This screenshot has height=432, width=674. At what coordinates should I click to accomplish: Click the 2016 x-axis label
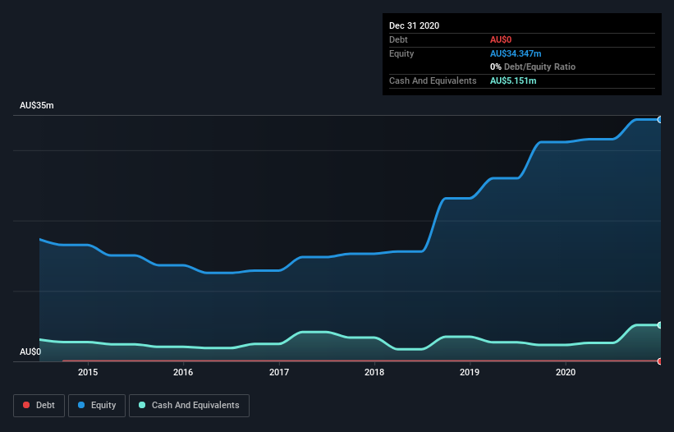[x=183, y=372]
